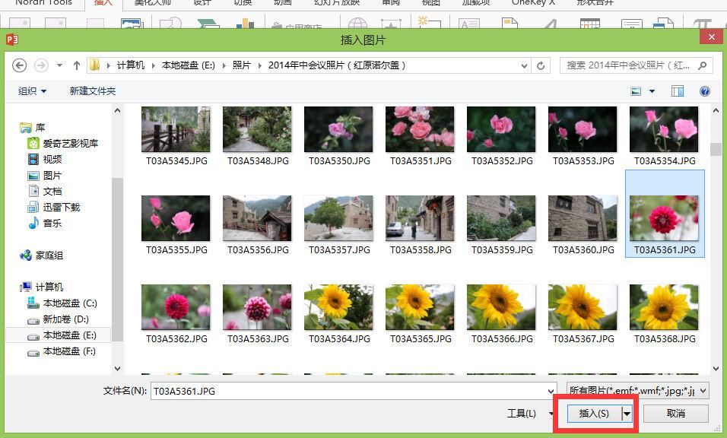The width and height of the screenshot is (727, 438).
Task: Click the up one level arrow
Action: [x=77, y=65]
